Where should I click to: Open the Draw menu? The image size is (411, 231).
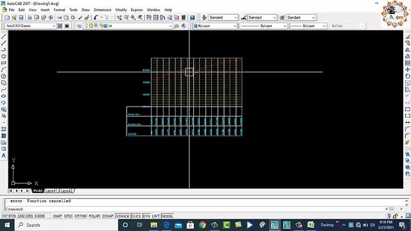point(85,10)
